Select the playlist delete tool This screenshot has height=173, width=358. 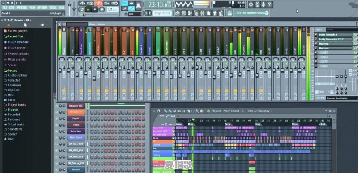point(175,111)
